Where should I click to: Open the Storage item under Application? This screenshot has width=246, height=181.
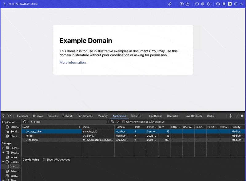pyautogui.click(x=12, y=136)
